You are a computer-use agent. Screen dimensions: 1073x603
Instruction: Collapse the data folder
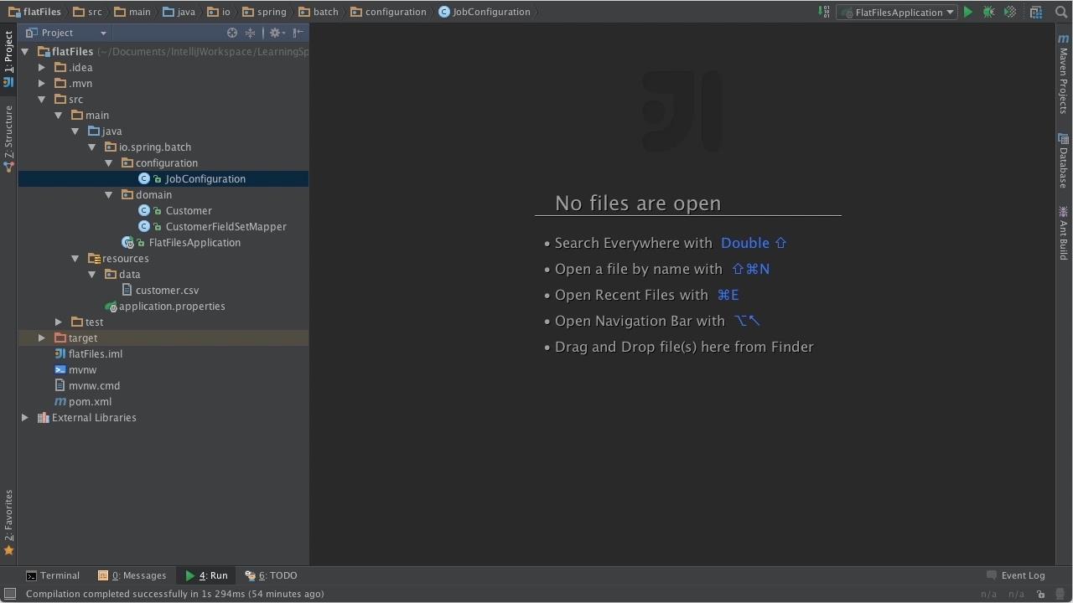pyautogui.click(x=92, y=275)
